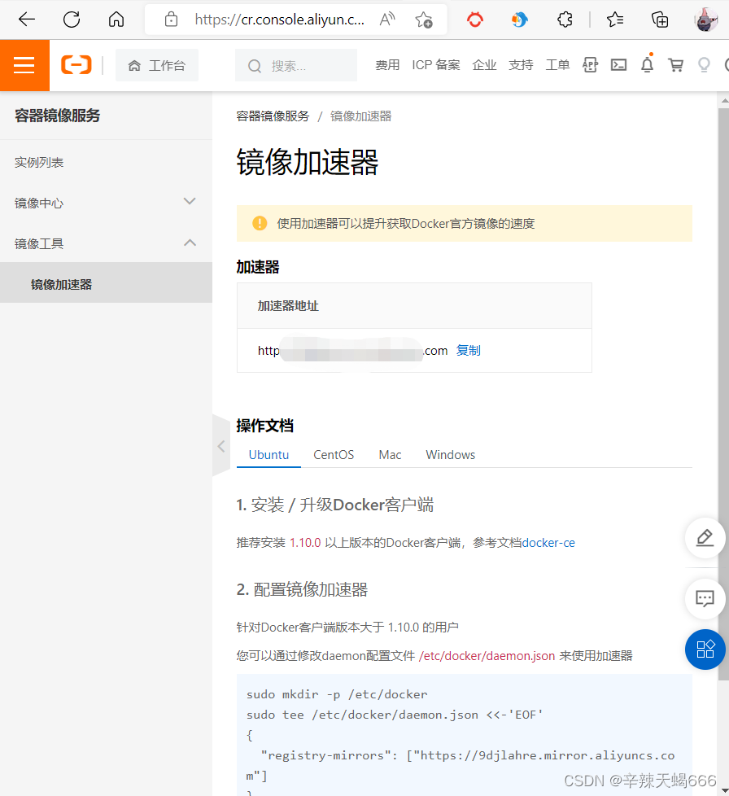Open the browser home page
Viewport: 729px width, 796px height.
[116, 20]
